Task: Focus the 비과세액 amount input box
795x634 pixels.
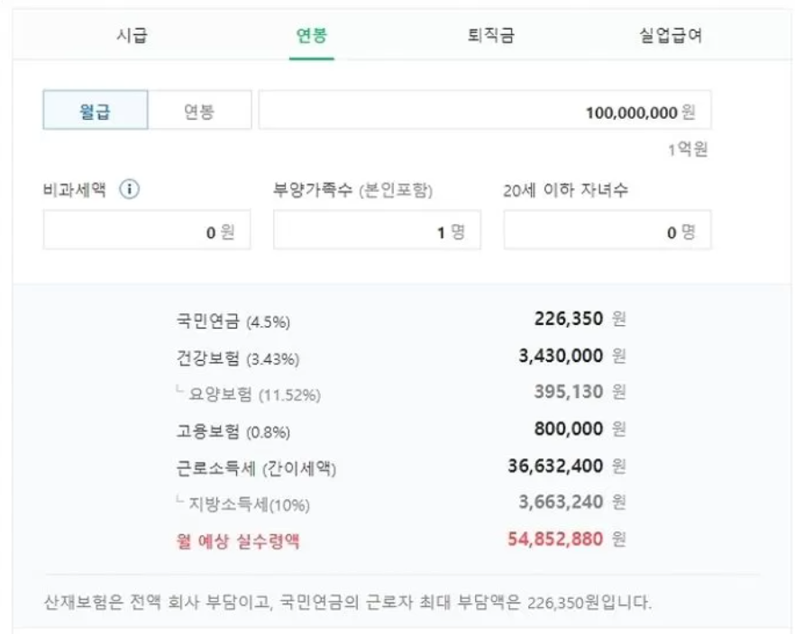Action: coord(146,232)
